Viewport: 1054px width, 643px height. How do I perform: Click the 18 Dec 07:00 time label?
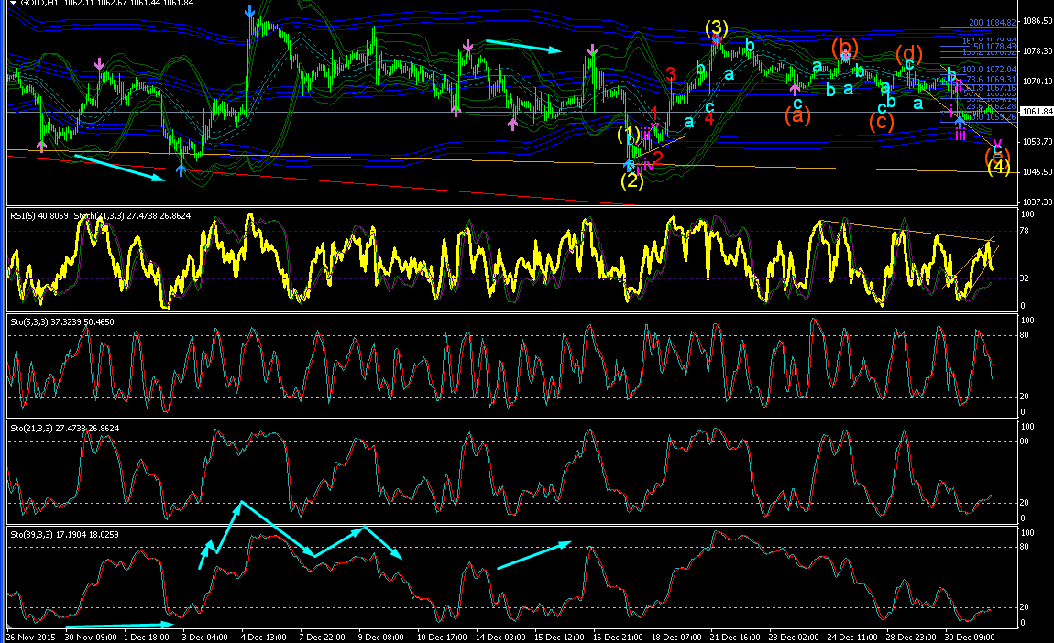tap(676, 637)
